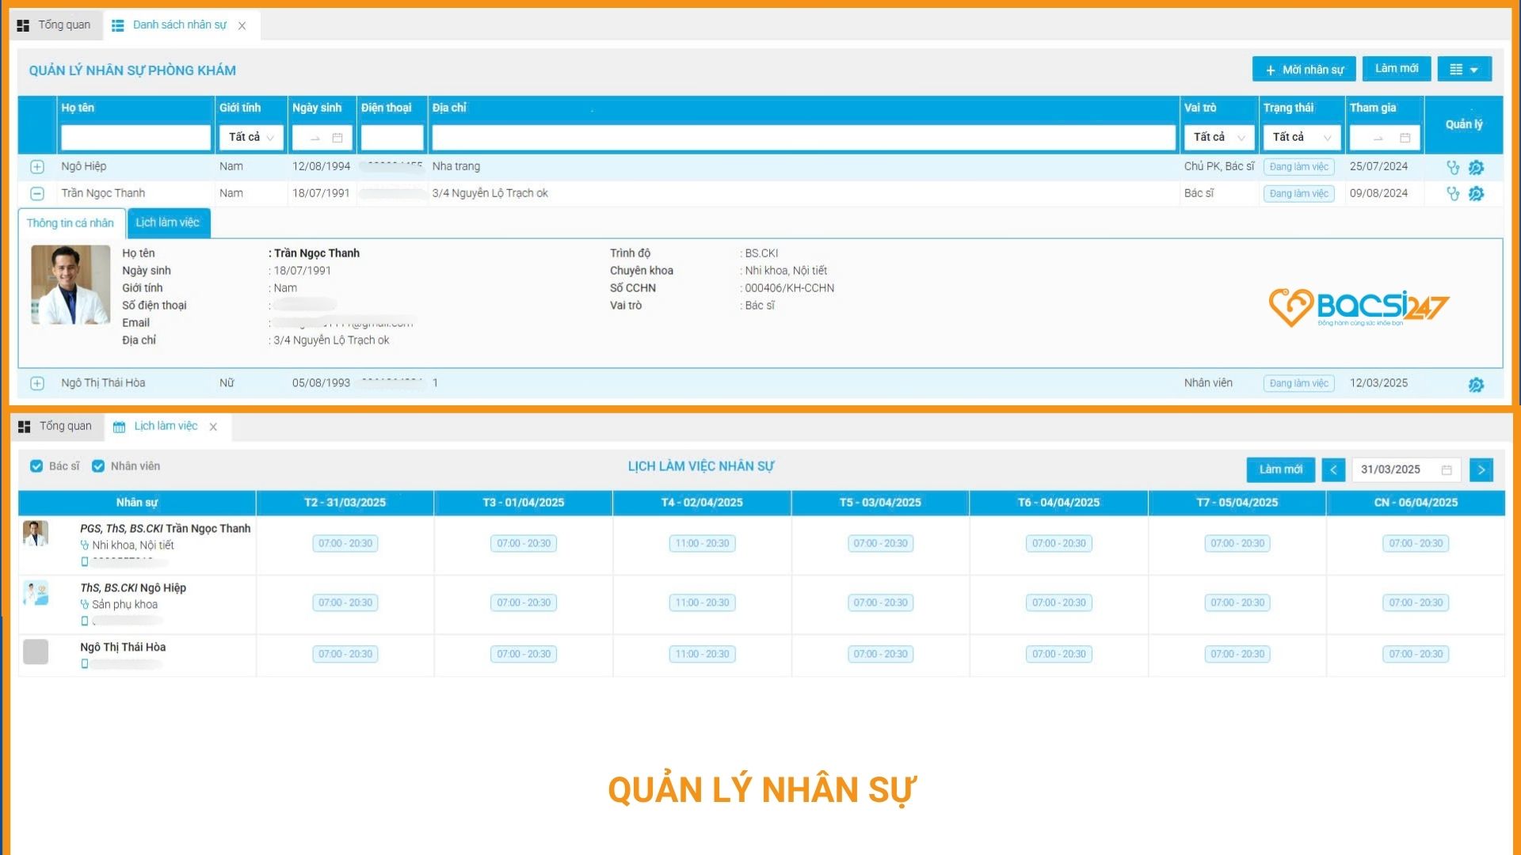Click Ngô Thị Thái Hòa Saturday shift 07:00 - 20:30
The image size is (1521, 855).
point(1237,655)
